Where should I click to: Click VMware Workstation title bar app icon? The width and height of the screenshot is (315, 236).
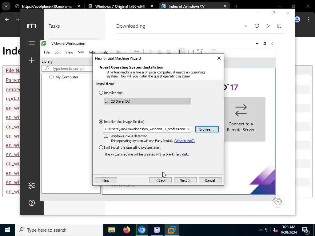click(44, 44)
